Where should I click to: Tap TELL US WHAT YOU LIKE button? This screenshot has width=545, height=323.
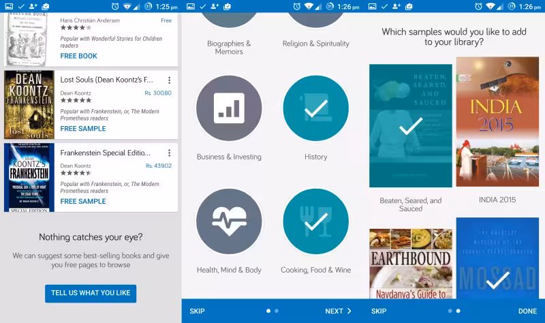pos(91,293)
